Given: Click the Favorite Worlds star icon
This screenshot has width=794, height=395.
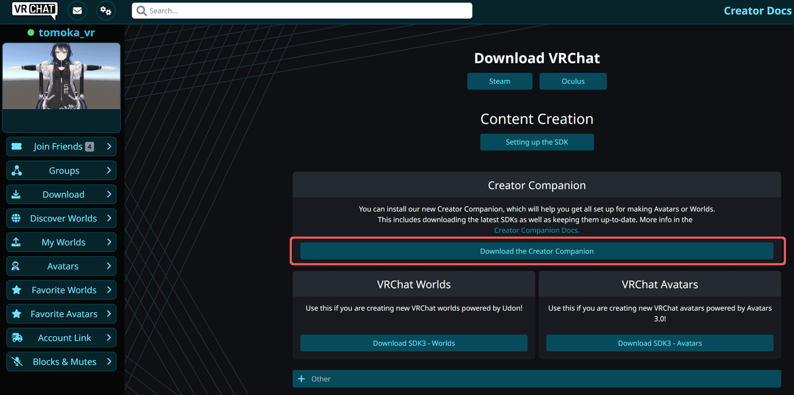Looking at the screenshot, I should click(x=17, y=290).
